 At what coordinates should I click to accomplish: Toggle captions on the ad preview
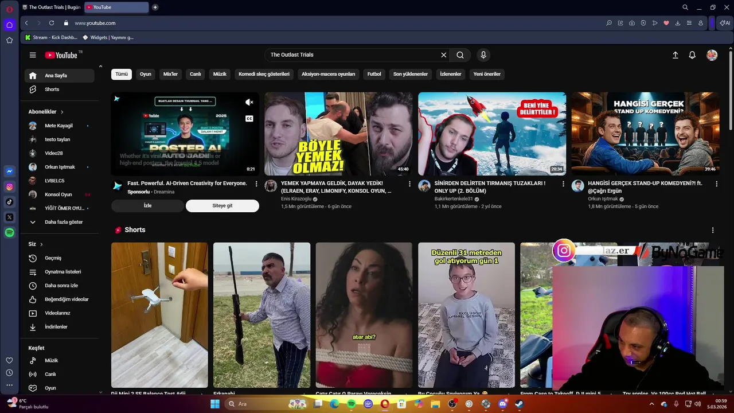click(x=249, y=119)
